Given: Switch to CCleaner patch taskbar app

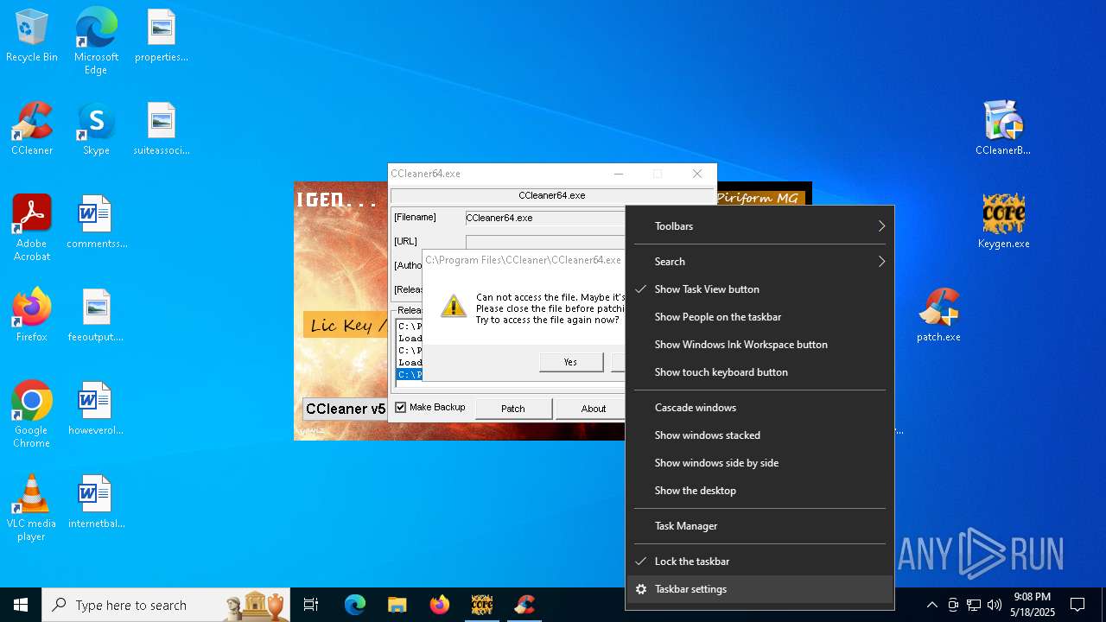Looking at the screenshot, I should (524, 605).
